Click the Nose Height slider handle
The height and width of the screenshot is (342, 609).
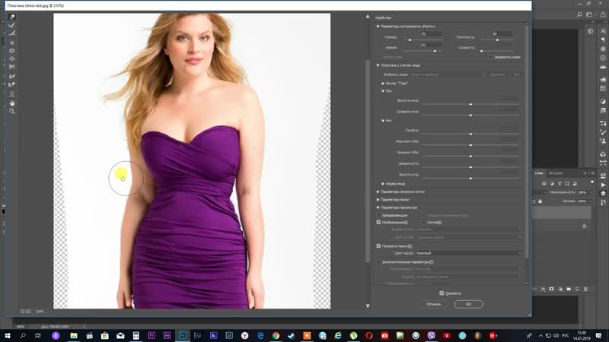click(470, 104)
